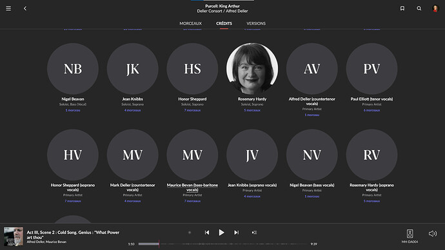Click Alfred Deller (countertenor vocals) name

click(312, 101)
